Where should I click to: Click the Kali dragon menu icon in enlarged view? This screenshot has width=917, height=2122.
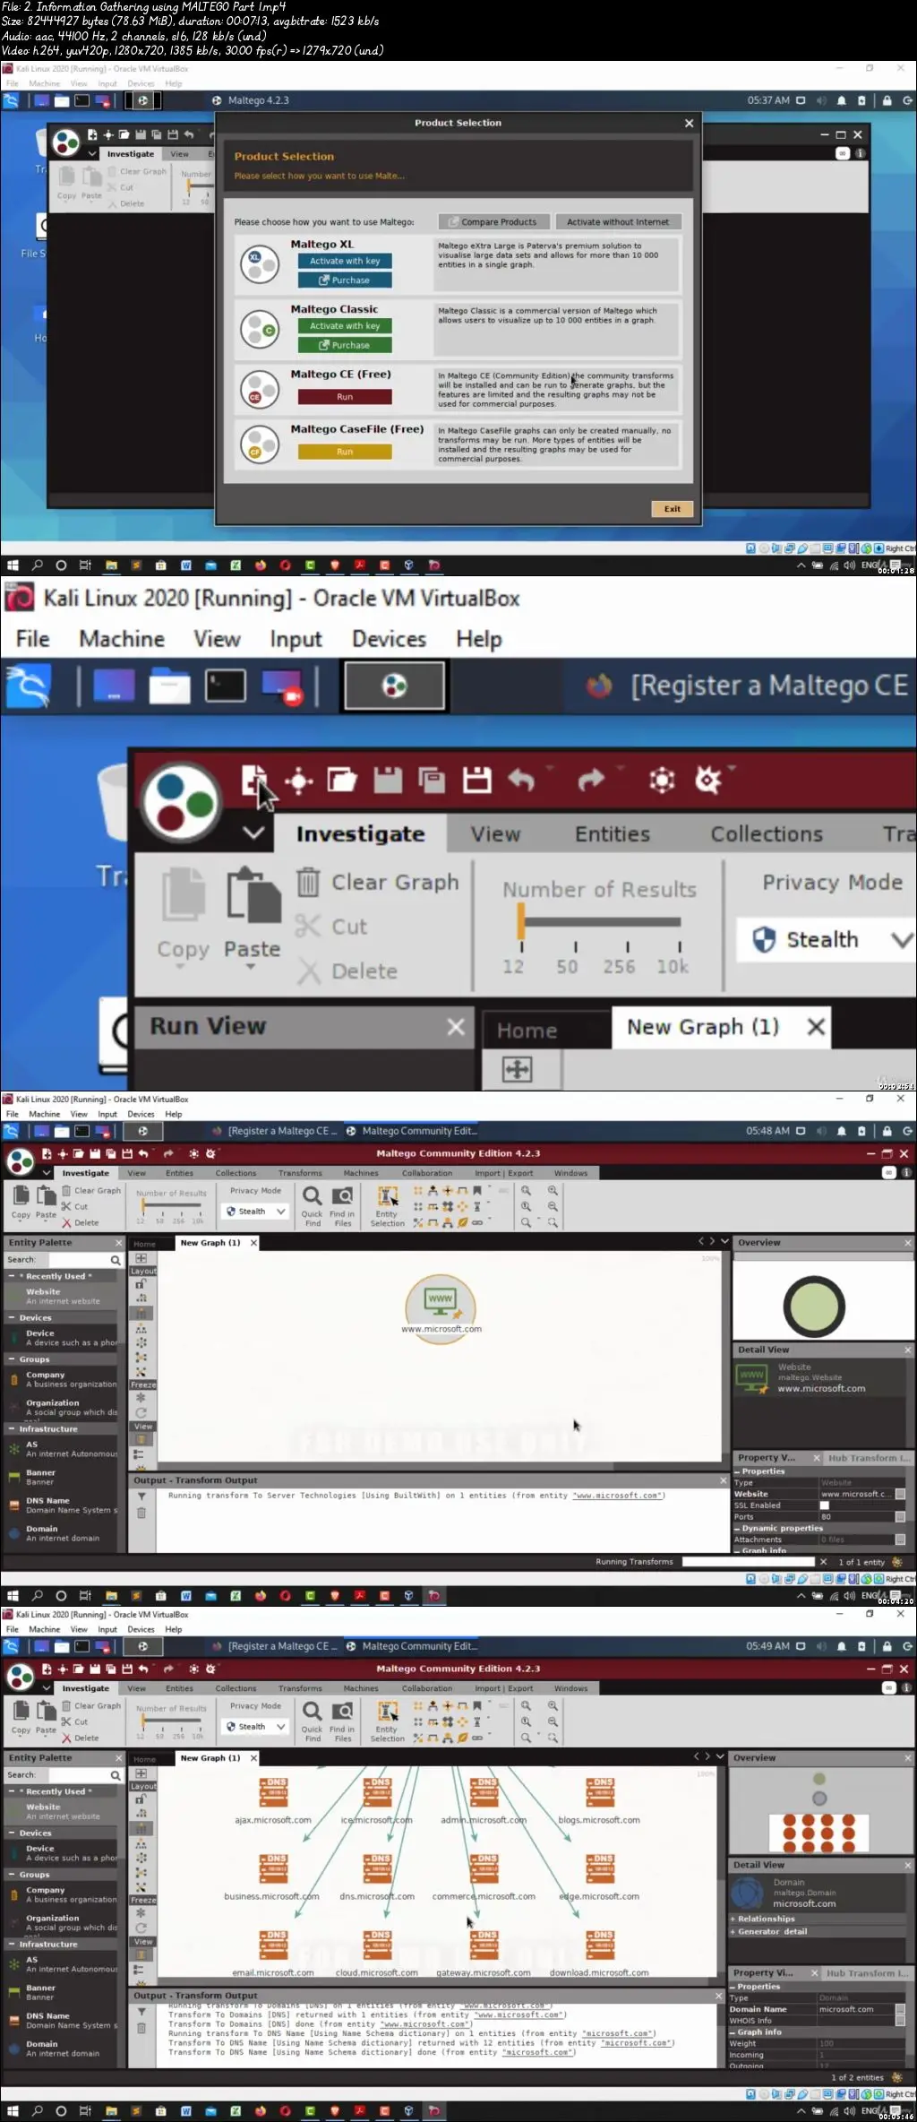coord(28,686)
